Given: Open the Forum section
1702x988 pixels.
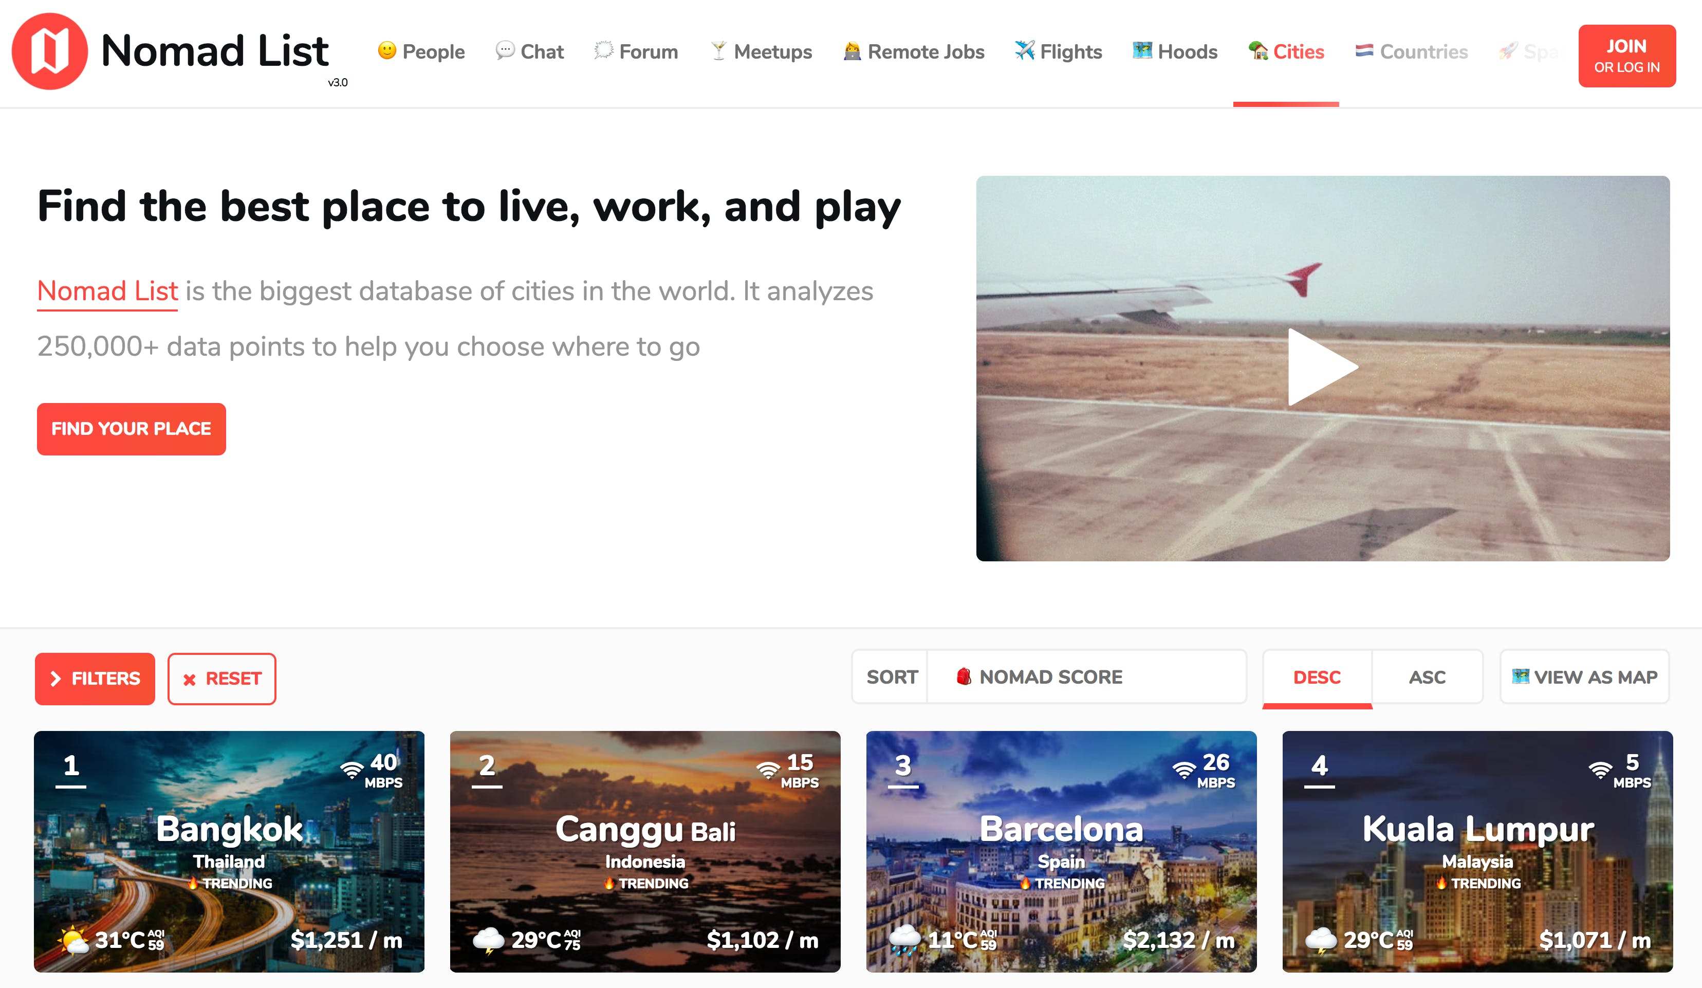Looking at the screenshot, I should [x=636, y=51].
